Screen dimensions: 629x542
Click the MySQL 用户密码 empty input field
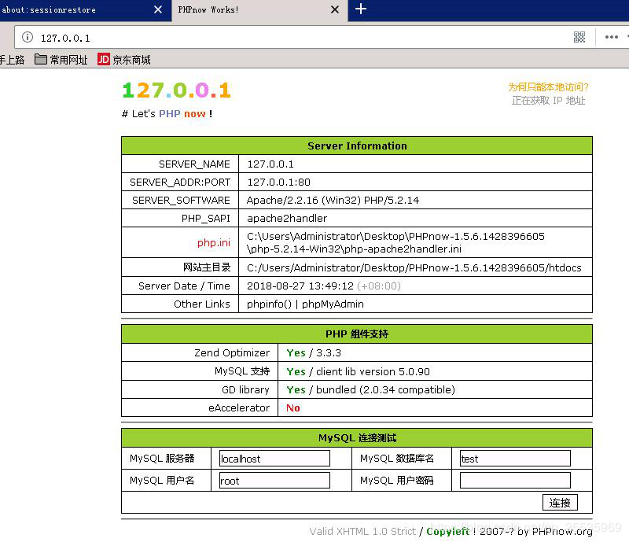515,481
